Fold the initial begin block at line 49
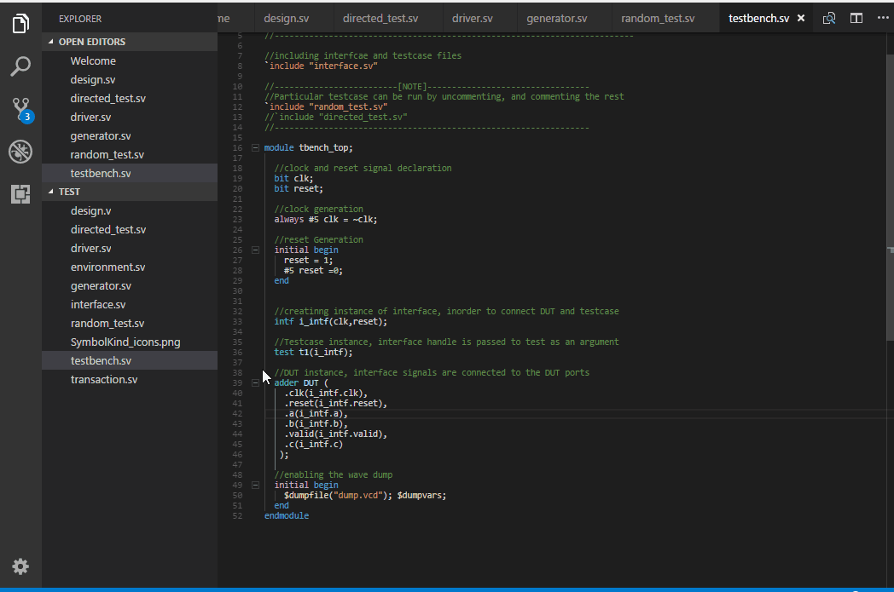The image size is (894, 592). [255, 485]
